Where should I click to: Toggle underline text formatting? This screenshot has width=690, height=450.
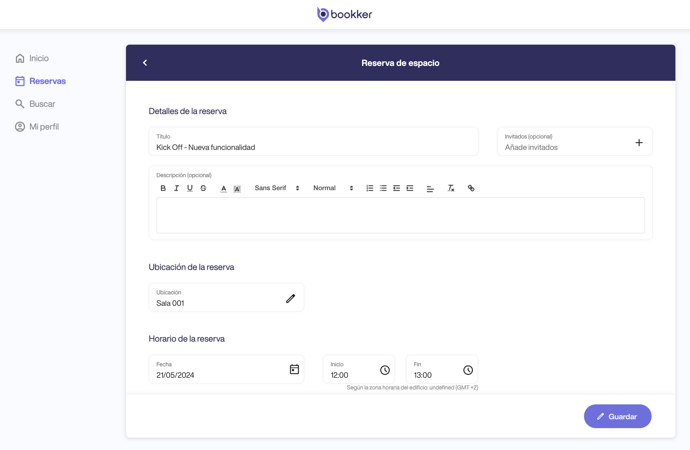[190, 188]
